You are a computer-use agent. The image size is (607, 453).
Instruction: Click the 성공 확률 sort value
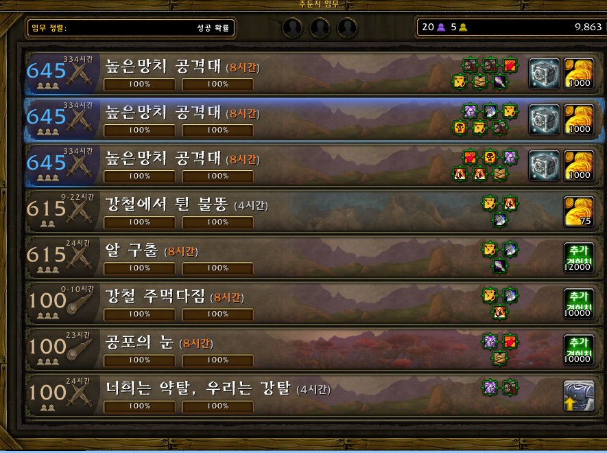pos(213,28)
